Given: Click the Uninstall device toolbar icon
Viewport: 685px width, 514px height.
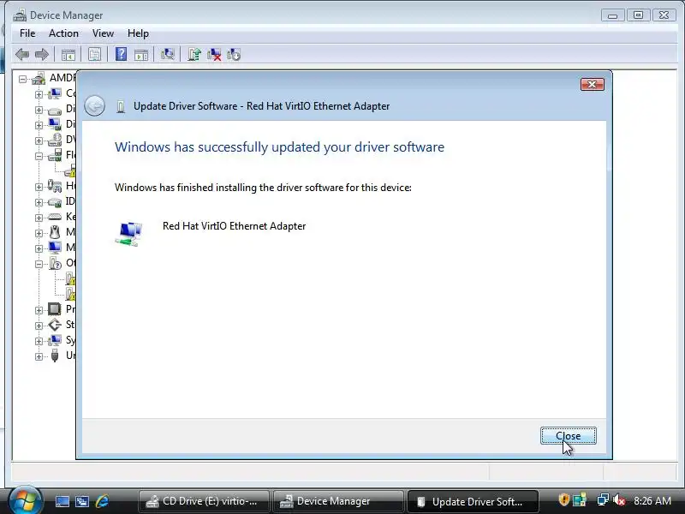Looking at the screenshot, I should point(234,55).
